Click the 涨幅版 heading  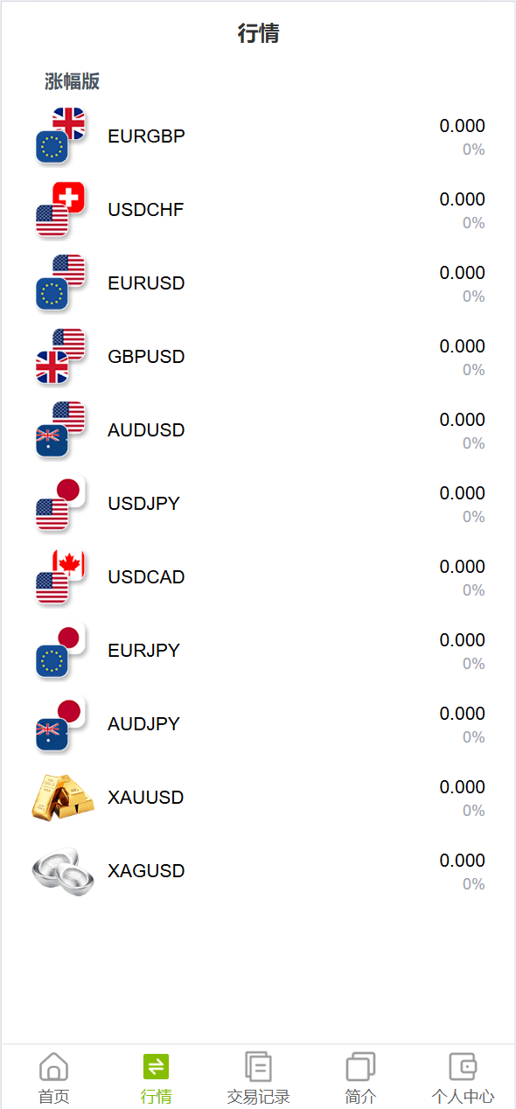pos(73,81)
